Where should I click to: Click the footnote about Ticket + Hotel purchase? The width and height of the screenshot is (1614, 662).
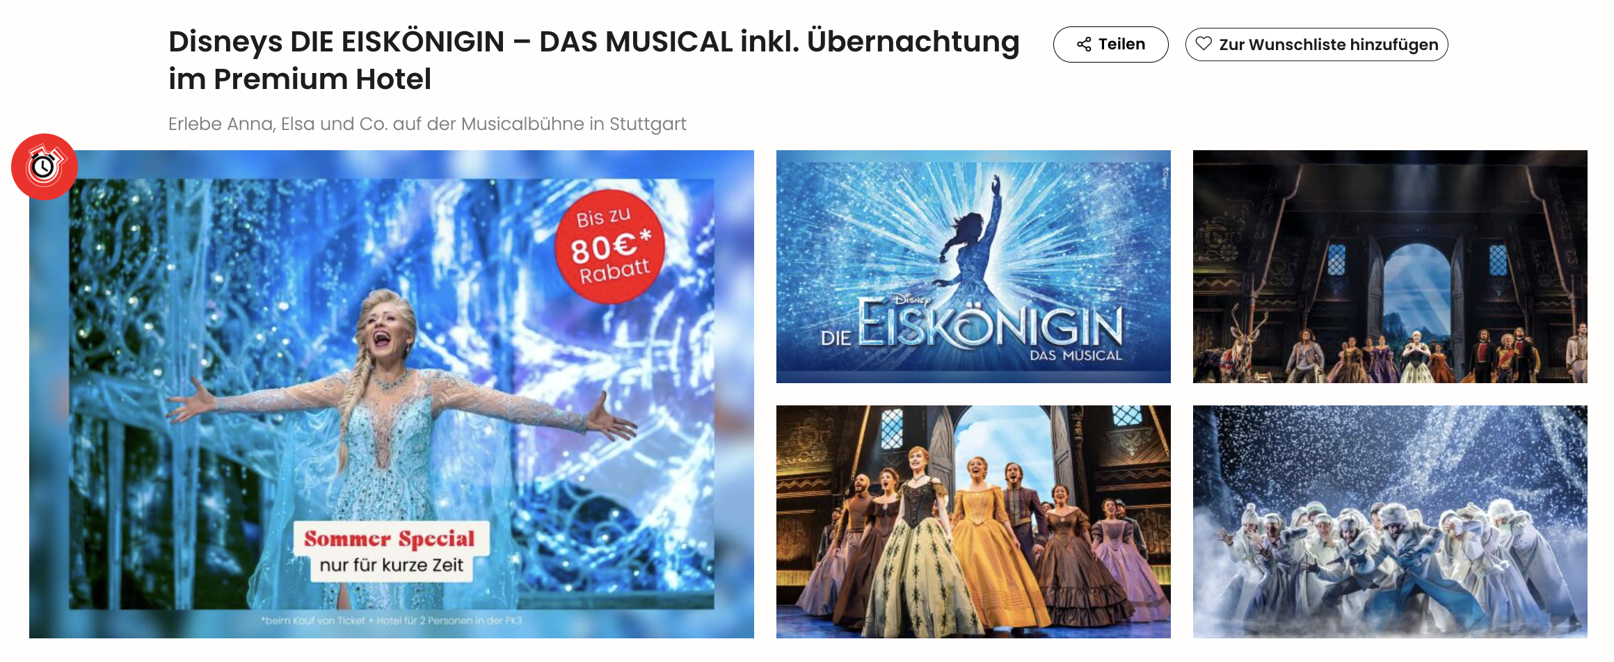coord(392,620)
